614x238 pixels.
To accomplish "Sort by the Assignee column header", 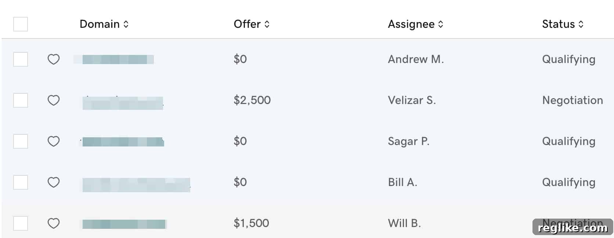I will [416, 24].
